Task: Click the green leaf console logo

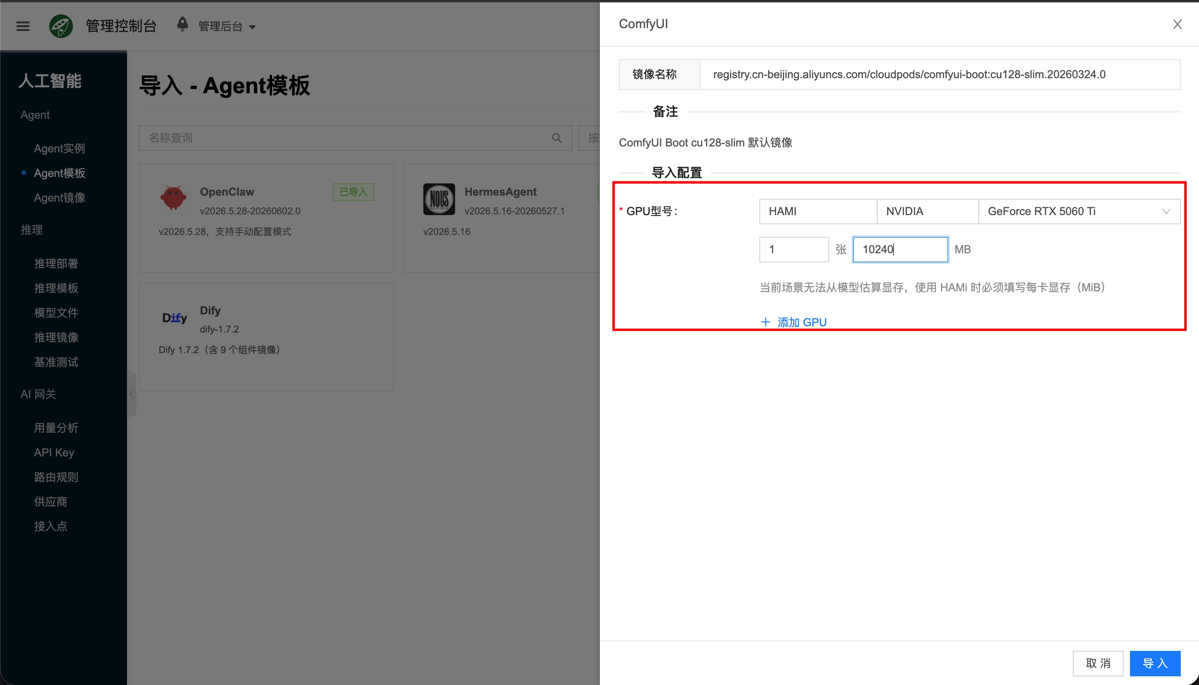Action: click(61, 26)
